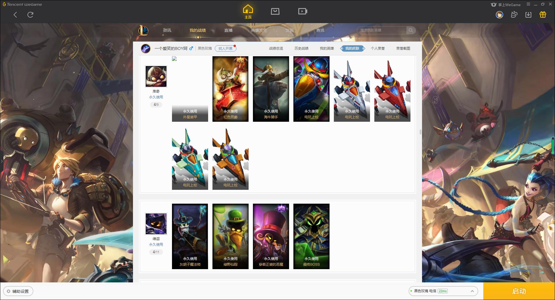Screen dimensions: 555x300
Task: Switch to the 直播 tab
Action: click(228, 30)
